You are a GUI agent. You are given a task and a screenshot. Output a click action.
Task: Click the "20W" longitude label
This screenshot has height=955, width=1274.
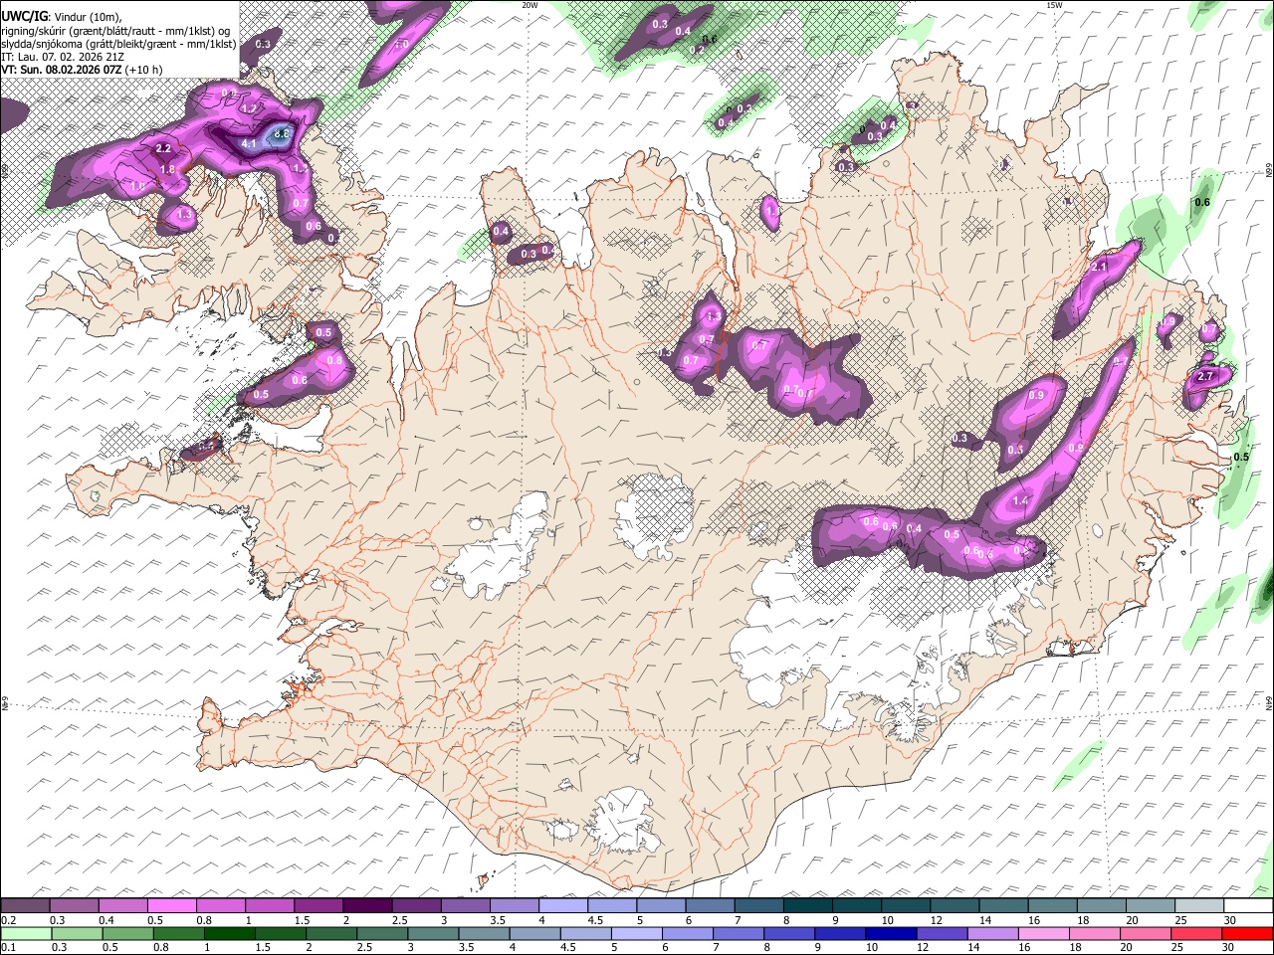(530, 5)
